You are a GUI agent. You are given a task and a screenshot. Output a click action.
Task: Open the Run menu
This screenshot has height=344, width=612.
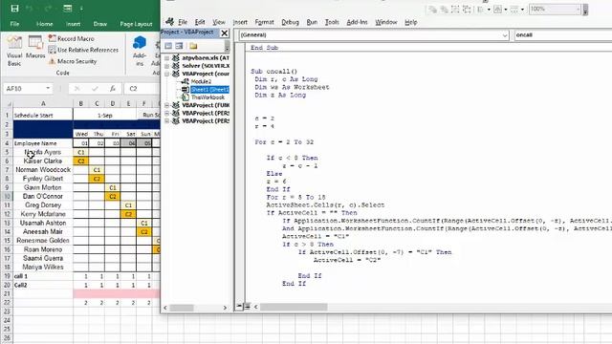pos(312,22)
